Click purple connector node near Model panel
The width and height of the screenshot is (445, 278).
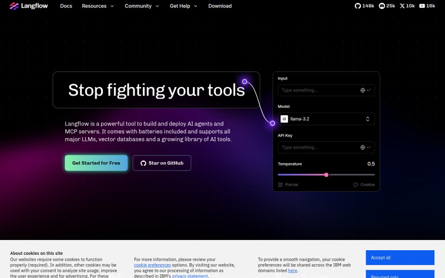coord(273,123)
